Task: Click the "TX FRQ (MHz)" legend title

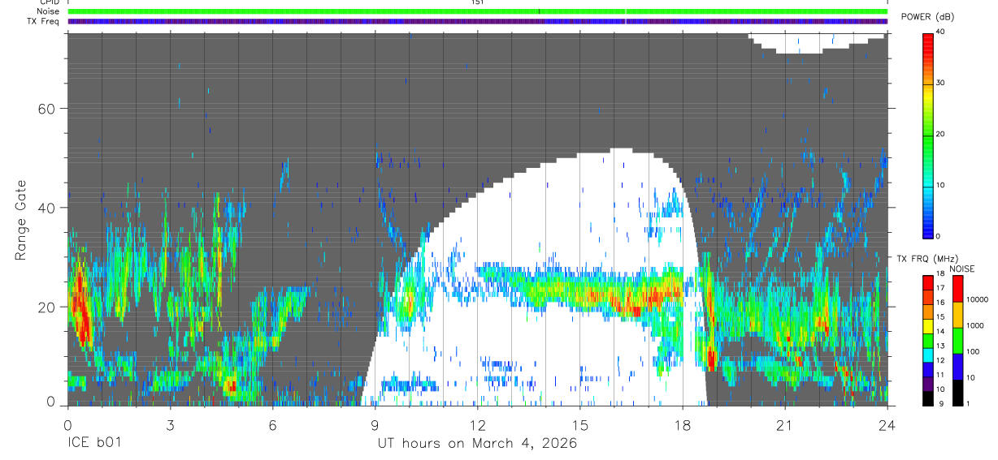Action: [926, 259]
